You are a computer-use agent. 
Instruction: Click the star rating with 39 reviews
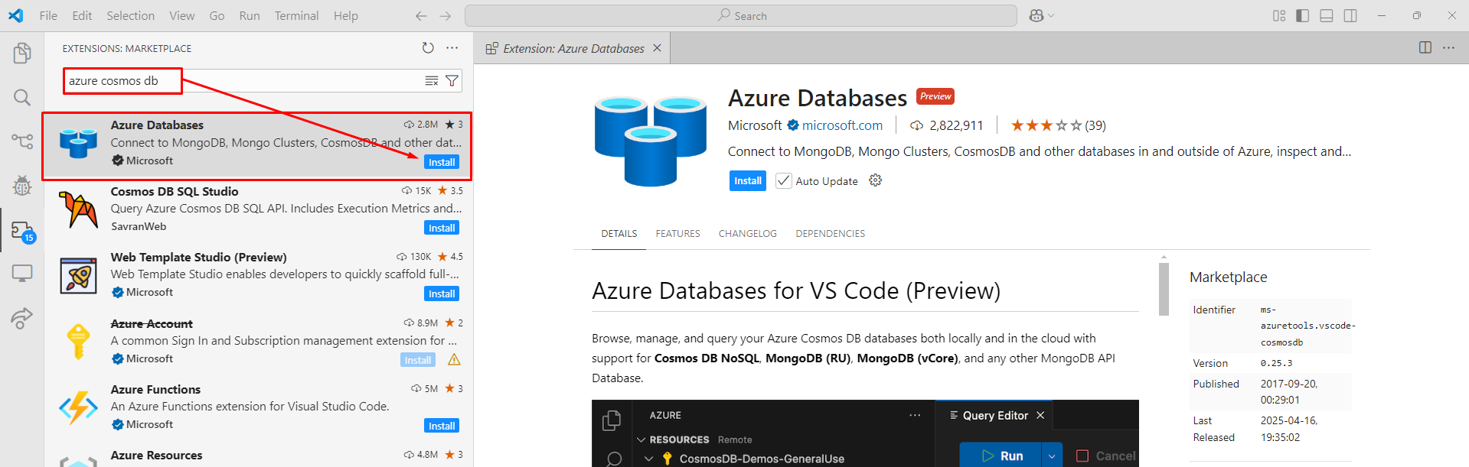(1058, 125)
